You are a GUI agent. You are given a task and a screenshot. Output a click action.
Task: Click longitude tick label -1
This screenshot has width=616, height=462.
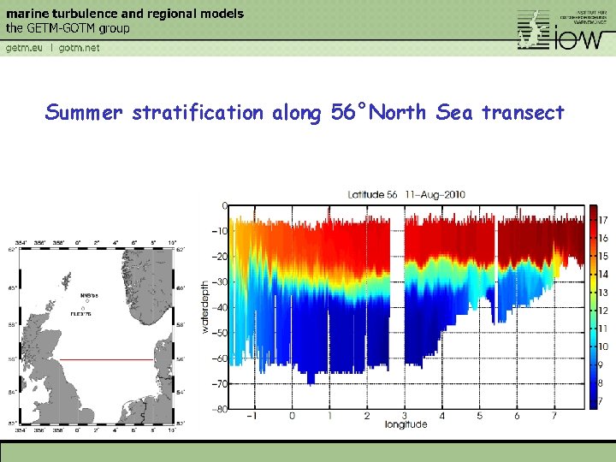pyautogui.click(x=252, y=416)
